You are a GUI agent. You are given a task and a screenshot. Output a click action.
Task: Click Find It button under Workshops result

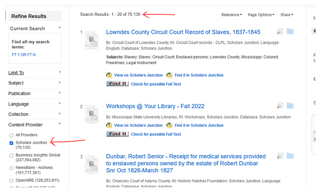pyautogui.click(x=117, y=134)
